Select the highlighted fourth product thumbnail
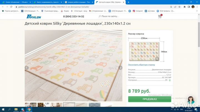Image resolution: width=200 pixels, height=112 pixels. pos(69,105)
